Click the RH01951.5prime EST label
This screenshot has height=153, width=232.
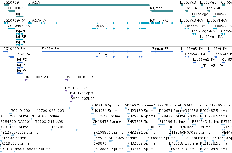tap(105, 111)
